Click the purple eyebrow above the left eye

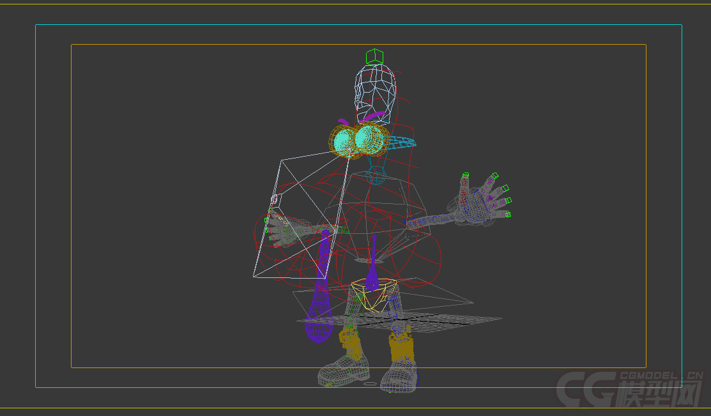coord(343,121)
